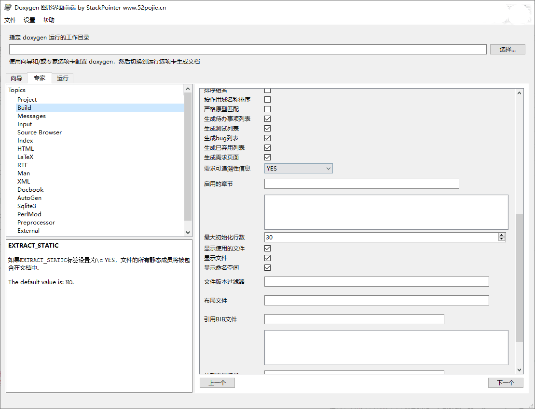Click the 选择... button
This screenshot has width=535, height=409.
[507, 49]
